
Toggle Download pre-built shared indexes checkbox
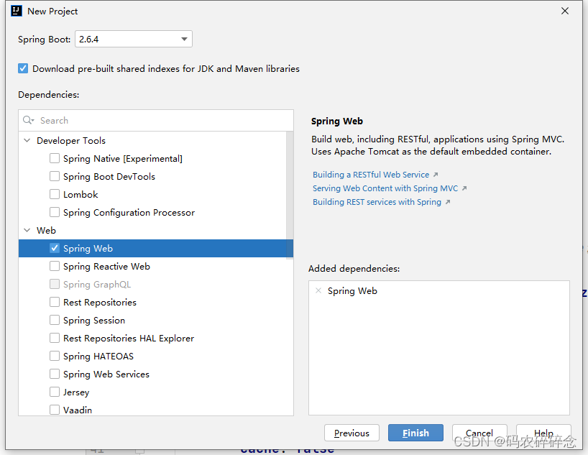(x=23, y=68)
